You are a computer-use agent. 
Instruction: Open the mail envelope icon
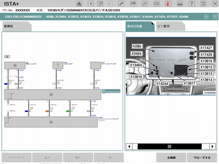[156, 4]
